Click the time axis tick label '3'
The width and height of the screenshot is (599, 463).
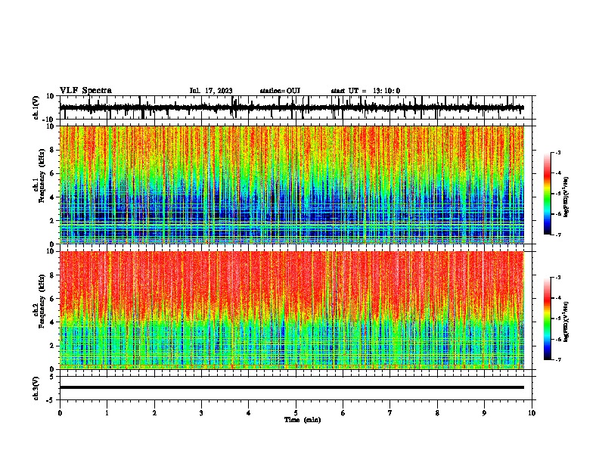[x=201, y=413]
